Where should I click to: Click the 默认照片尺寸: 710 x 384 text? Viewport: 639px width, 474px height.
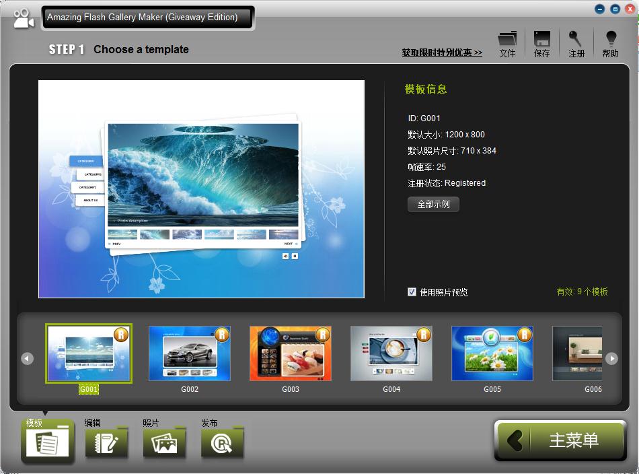[x=452, y=151]
